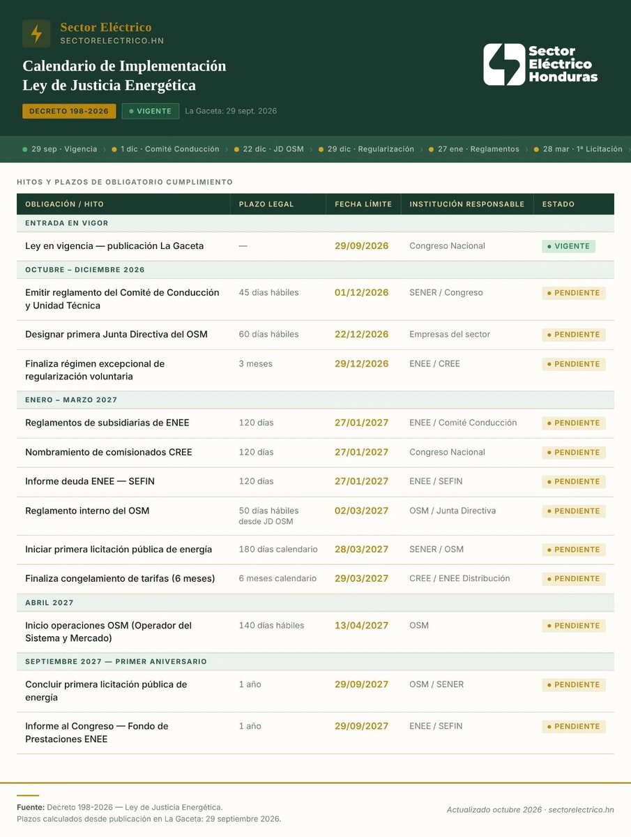The image size is (631, 837).
Task: Click 'Finaliza congelamiento de tarifas (6 meses)'
Action: 120,578
